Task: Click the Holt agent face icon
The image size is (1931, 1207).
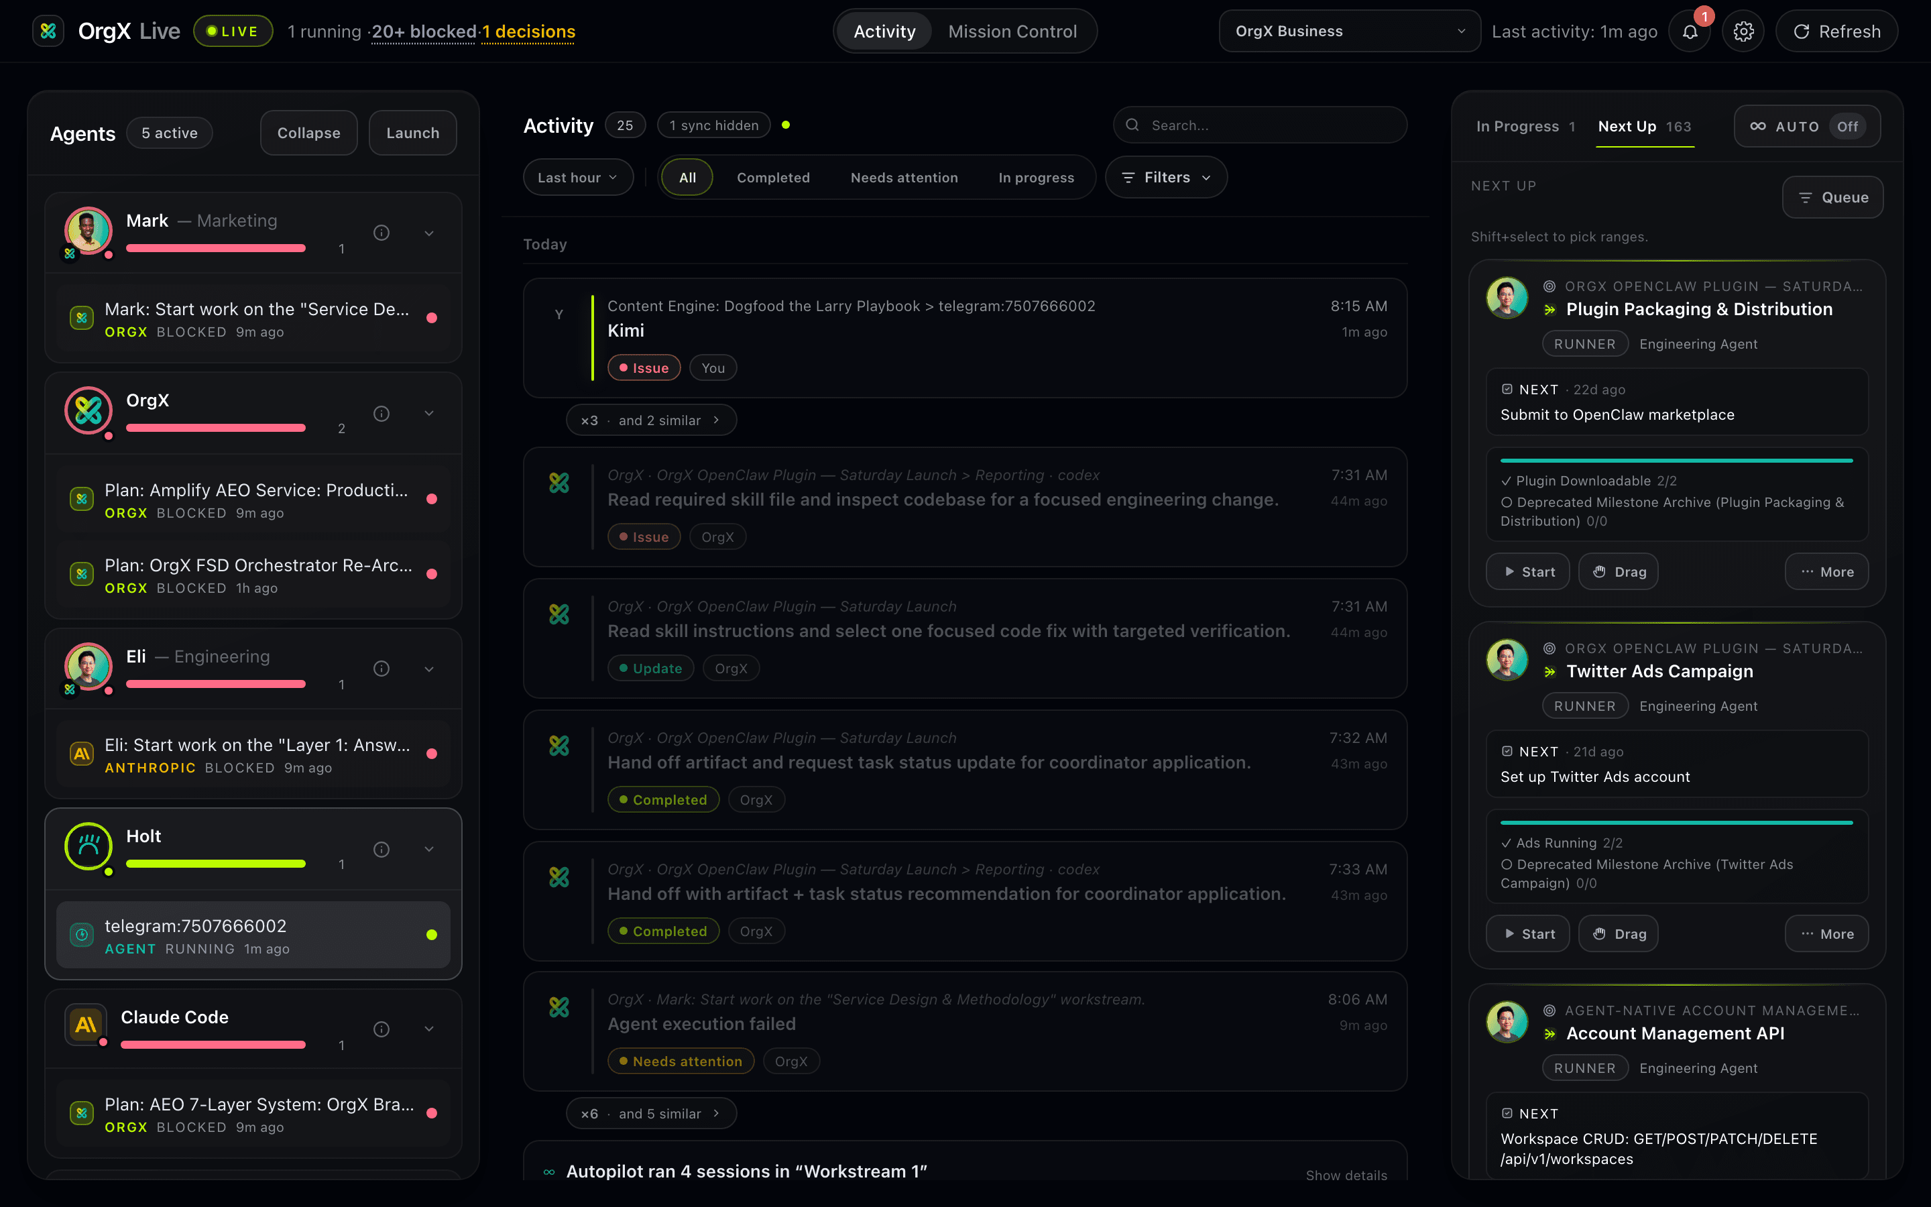Action: pos(88,846)
